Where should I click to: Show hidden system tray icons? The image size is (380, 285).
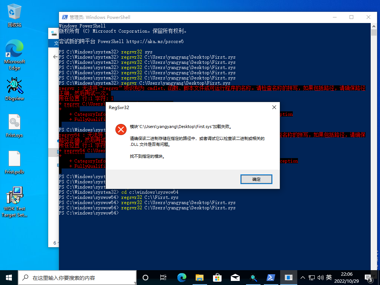click(x=303, y=277)
